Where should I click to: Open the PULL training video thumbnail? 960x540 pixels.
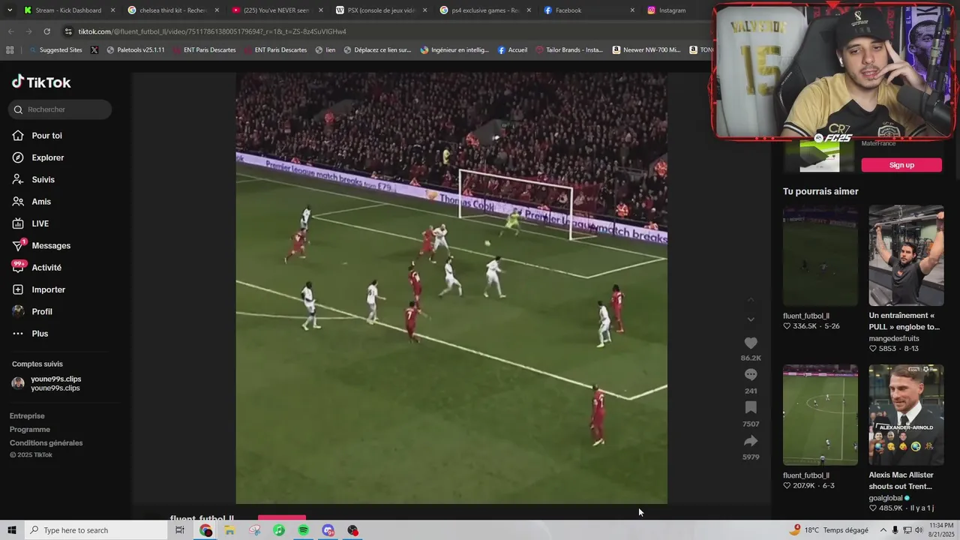click(906, 256)
